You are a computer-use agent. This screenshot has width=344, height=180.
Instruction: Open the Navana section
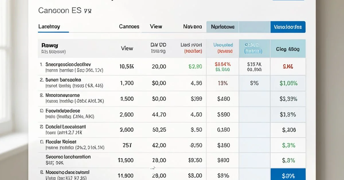pos(191,27)
